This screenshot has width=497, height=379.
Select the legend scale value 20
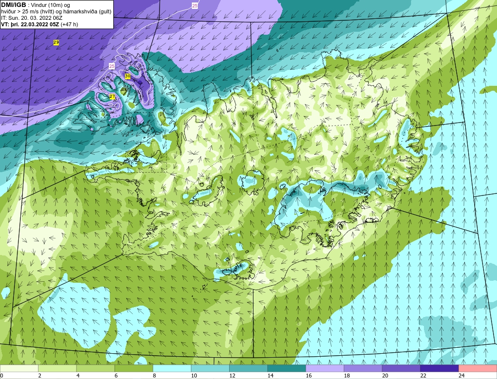tap(385, 376)
